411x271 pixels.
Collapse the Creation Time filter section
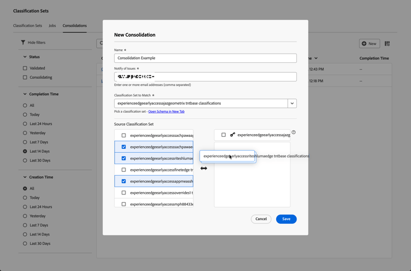(x=25, y=177)
